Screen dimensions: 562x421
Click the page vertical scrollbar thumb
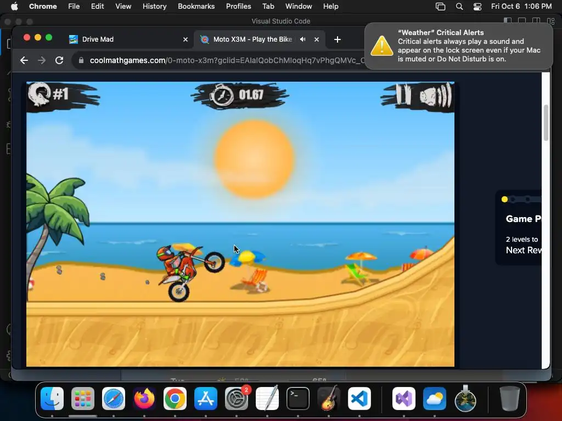click(x=546, y=123)
